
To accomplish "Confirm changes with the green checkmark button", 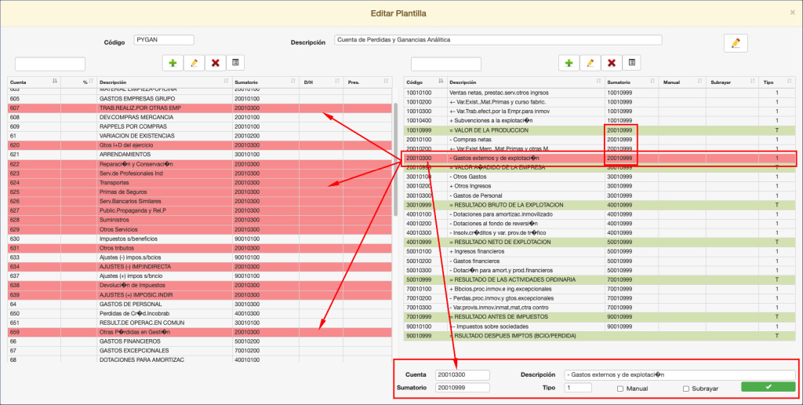I will pyautogui.click(x=768, y=387).
